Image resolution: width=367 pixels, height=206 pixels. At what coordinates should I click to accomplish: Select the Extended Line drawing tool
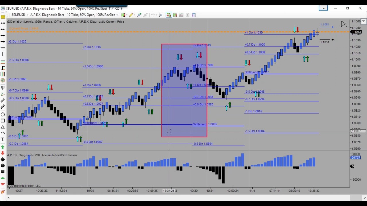(x=3, y=35)
